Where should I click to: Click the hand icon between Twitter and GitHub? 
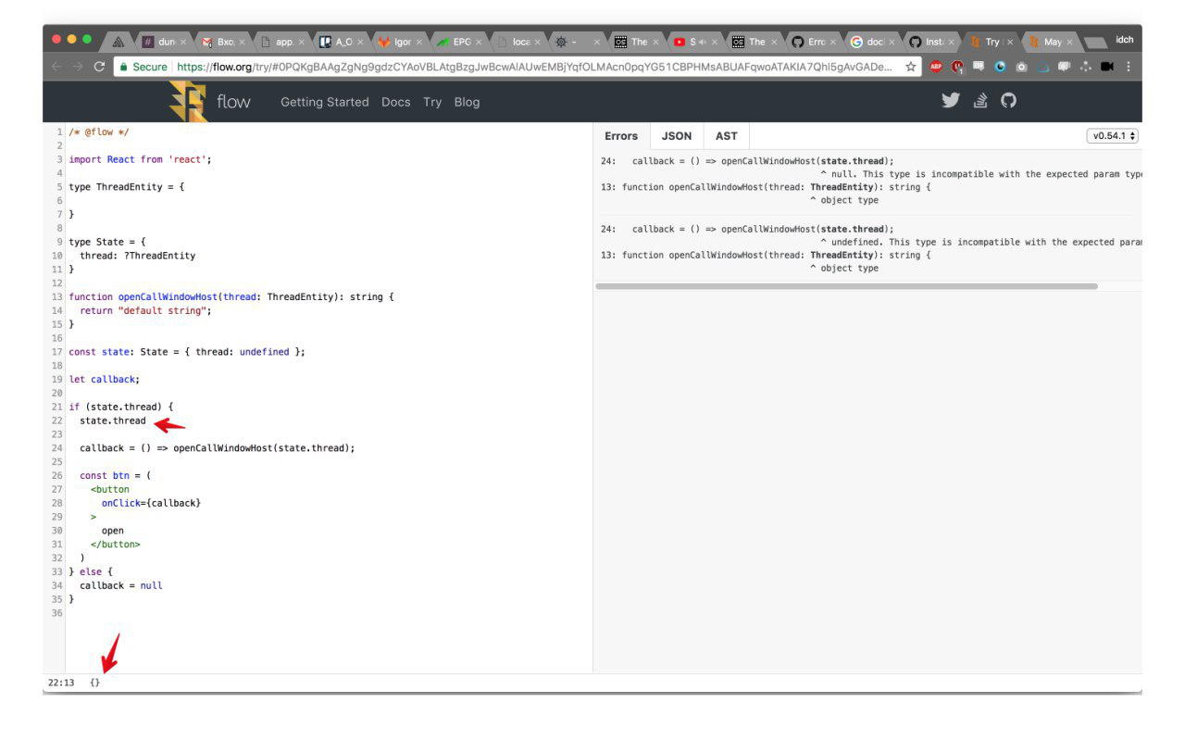click(x=980, y=102)
